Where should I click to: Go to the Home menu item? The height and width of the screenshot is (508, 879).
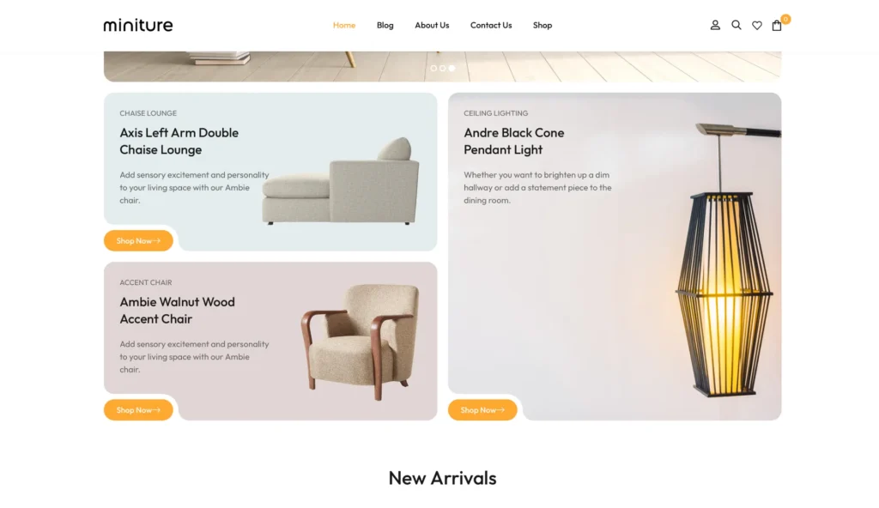click(x=343, y=25)
